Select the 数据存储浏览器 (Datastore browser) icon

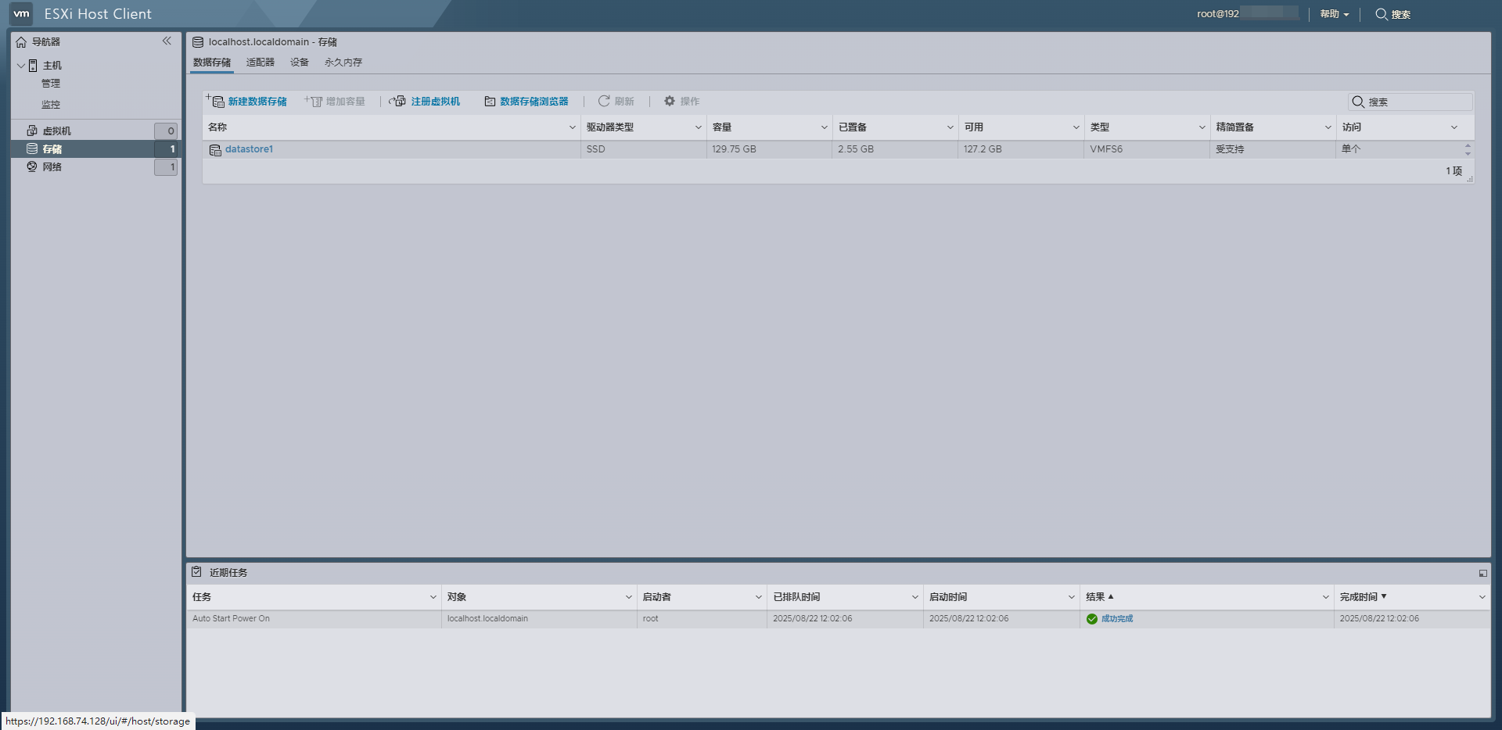[x=527, y=101]
